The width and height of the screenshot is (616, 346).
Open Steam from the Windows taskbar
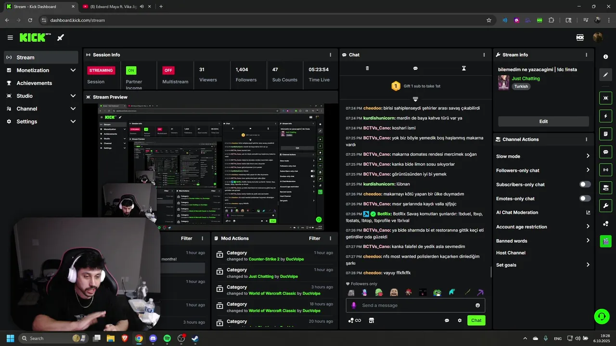coord(195,338)
